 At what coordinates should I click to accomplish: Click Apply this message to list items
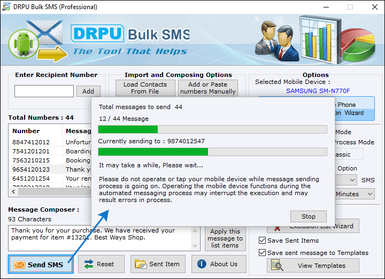click(225, 238)
